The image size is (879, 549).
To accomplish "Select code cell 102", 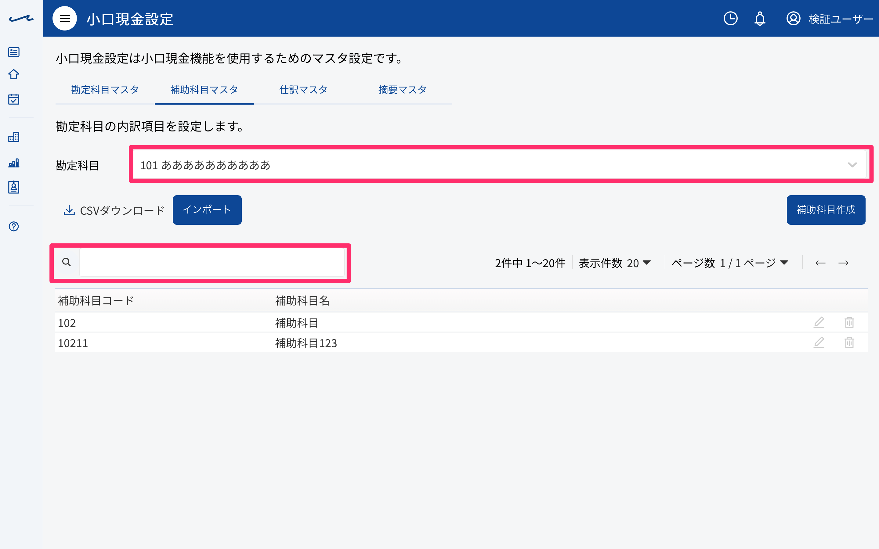I will [x=67, y=323].
